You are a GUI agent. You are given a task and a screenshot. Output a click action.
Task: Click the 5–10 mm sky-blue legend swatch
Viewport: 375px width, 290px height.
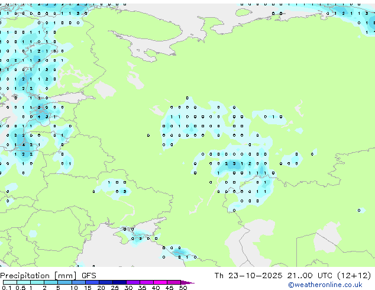click(x=64, y=282)
